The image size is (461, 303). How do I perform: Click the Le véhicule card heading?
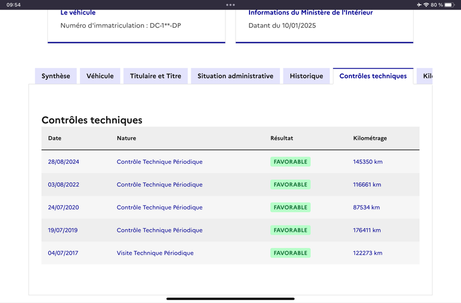click(x=78, y=12)
